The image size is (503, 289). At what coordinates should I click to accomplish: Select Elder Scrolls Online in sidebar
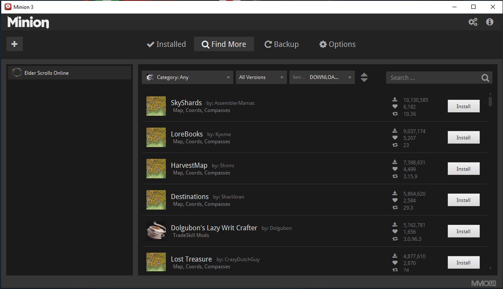70,73
